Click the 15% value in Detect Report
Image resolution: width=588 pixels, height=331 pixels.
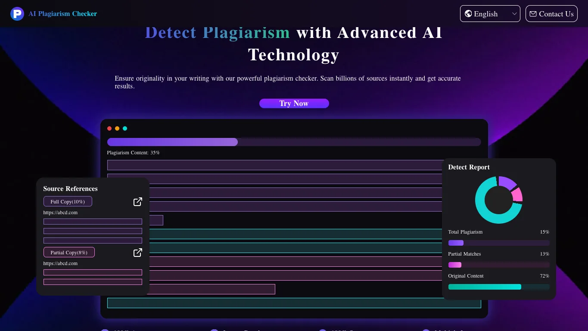tap(544, 232)
